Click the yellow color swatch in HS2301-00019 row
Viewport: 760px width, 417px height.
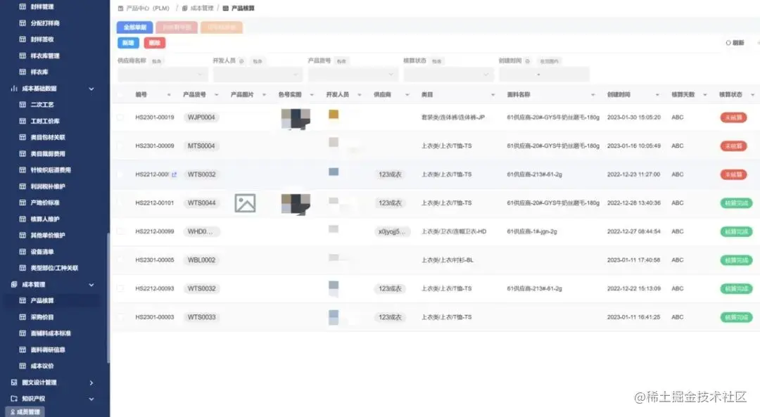[332, 114]
